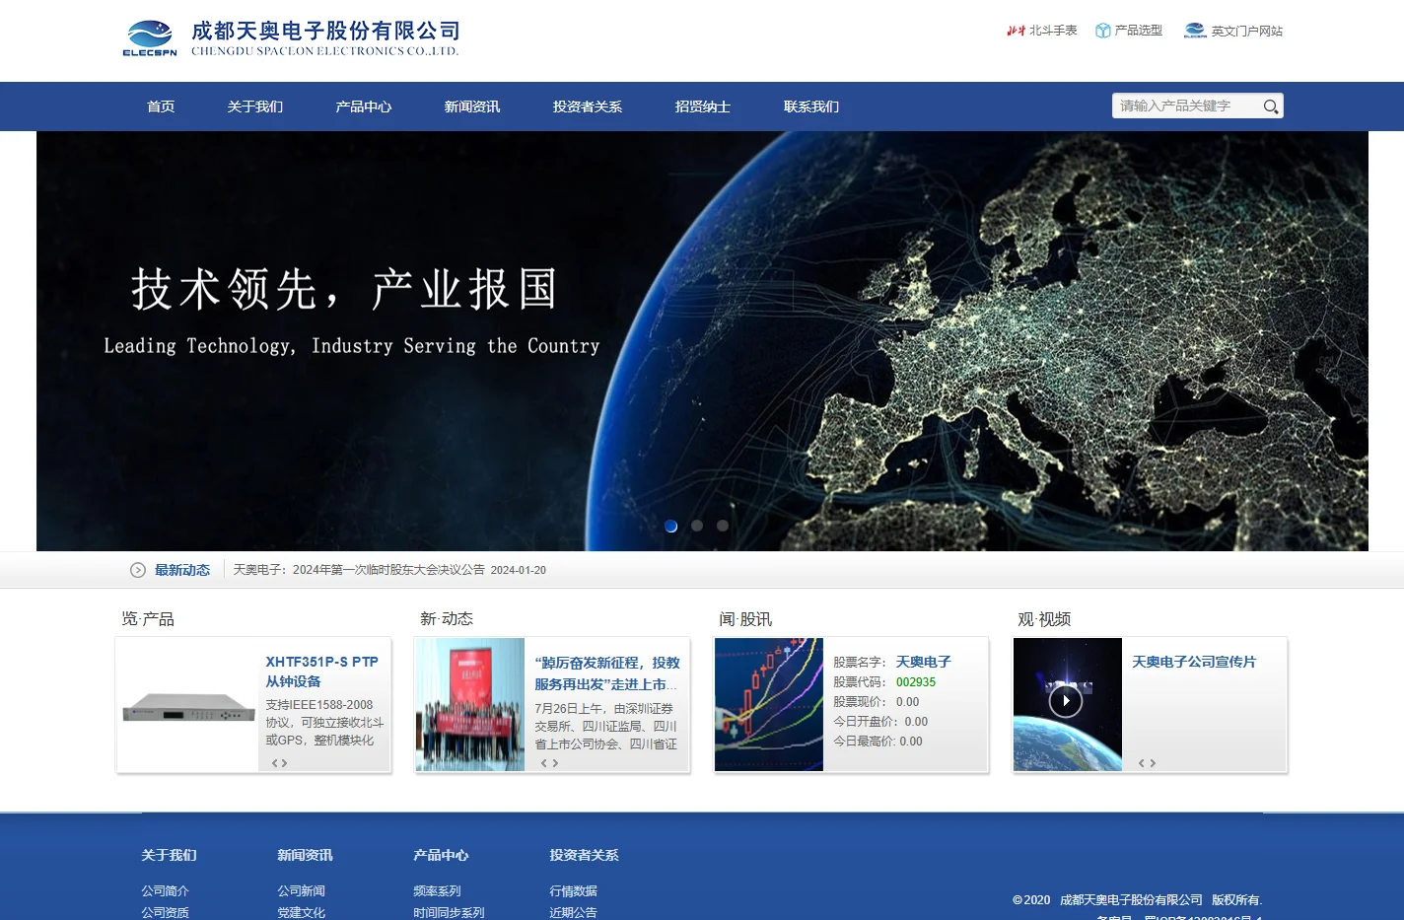Open the 北斗手表 header link
The width and height of the screenshot is (1404, 920).
click(1053, 31)
